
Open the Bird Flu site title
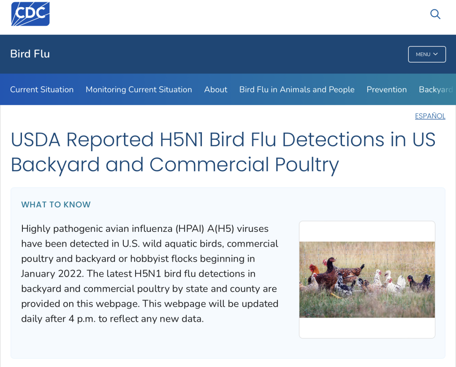click(30, 54)
